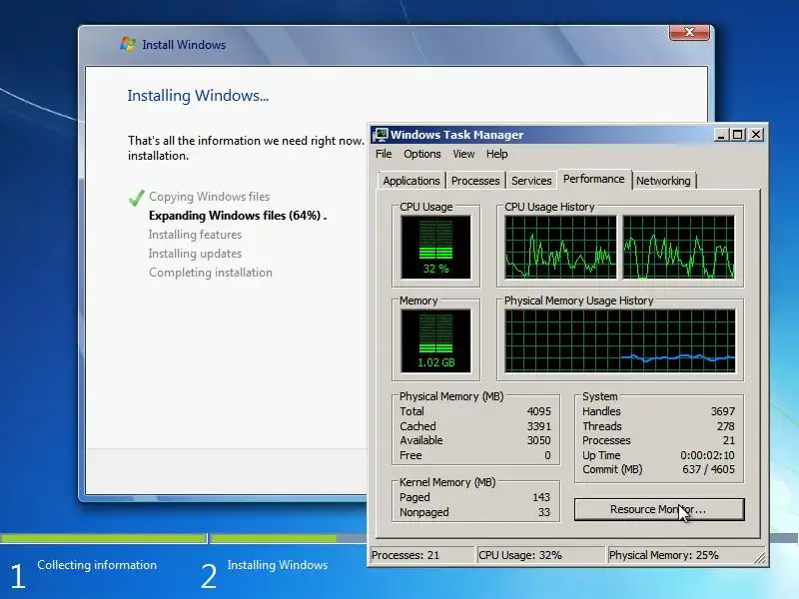The height and width of the screenshot is (599, 799).
Task: Click the 'Installing Windows...' heading
Action: [198, 95]
